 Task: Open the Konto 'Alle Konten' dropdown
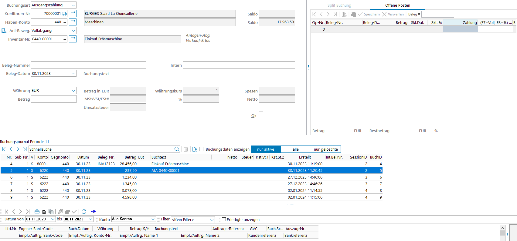153,219
